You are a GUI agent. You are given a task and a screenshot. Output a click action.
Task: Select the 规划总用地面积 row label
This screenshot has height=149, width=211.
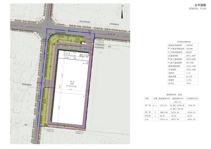pos(175,45)
